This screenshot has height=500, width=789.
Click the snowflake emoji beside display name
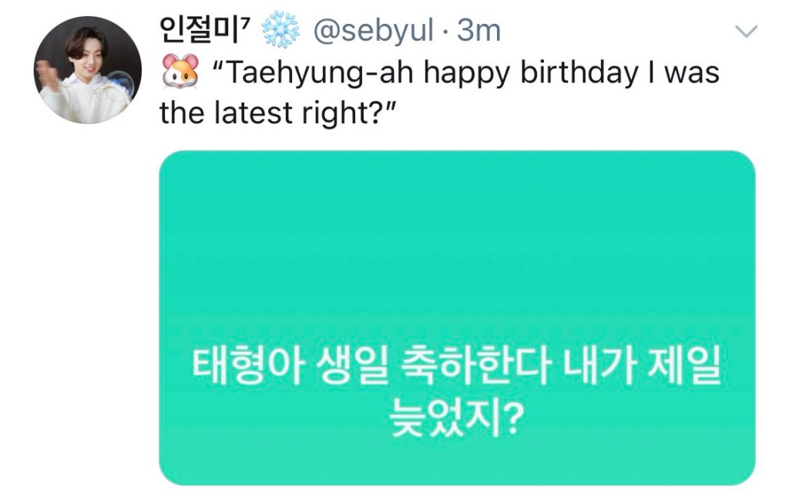point(280,31)
